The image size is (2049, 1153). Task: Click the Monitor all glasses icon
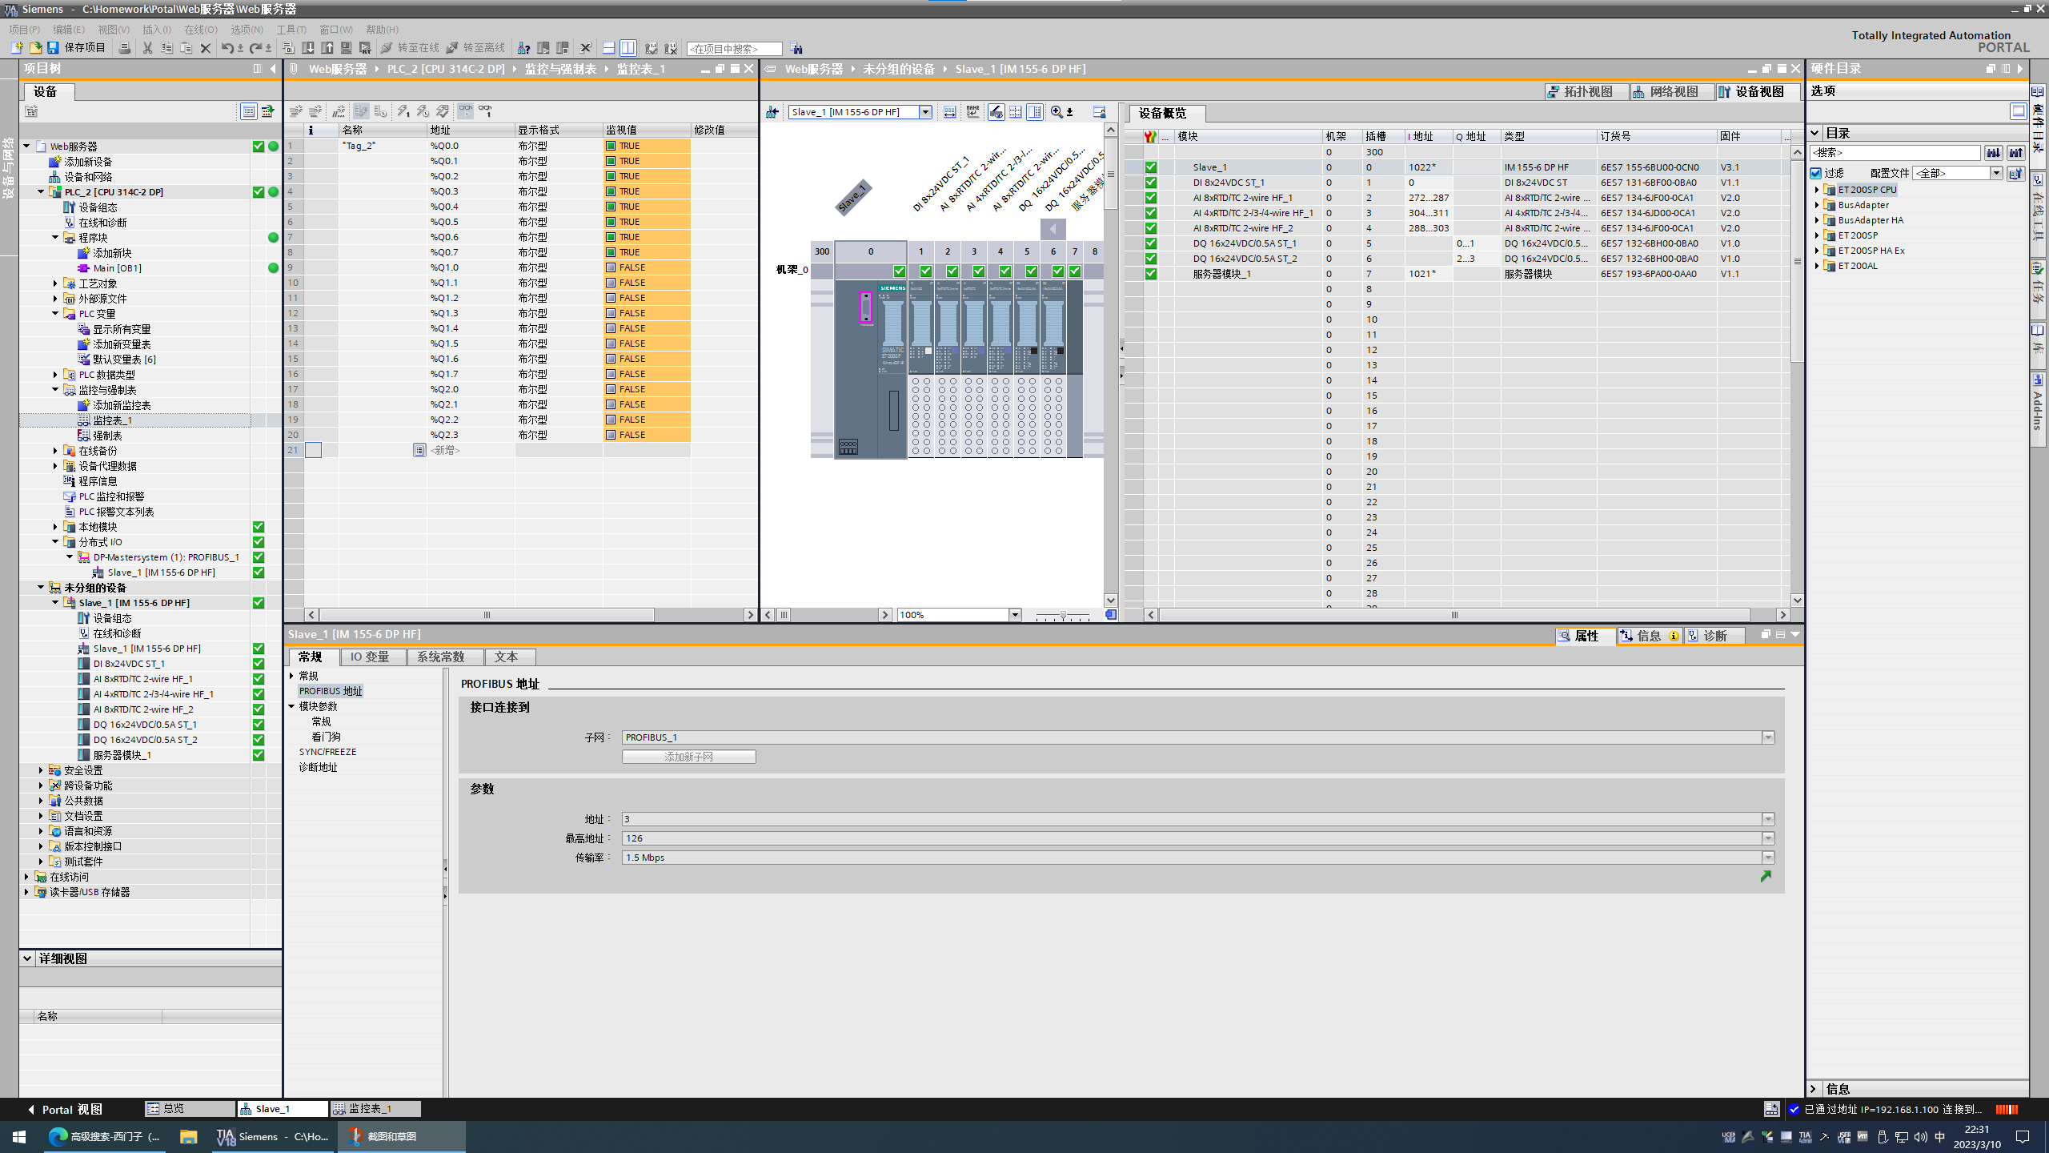click(x=465, y=111)
